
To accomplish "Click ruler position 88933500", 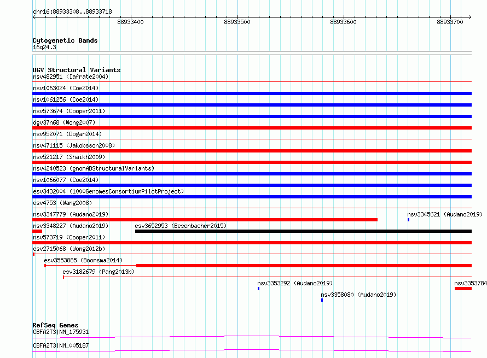I will coord(237,22).
